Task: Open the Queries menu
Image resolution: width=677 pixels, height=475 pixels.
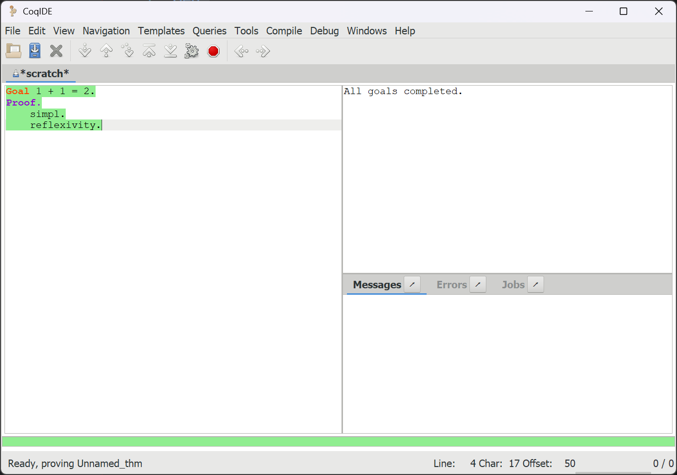Action: 209,31
